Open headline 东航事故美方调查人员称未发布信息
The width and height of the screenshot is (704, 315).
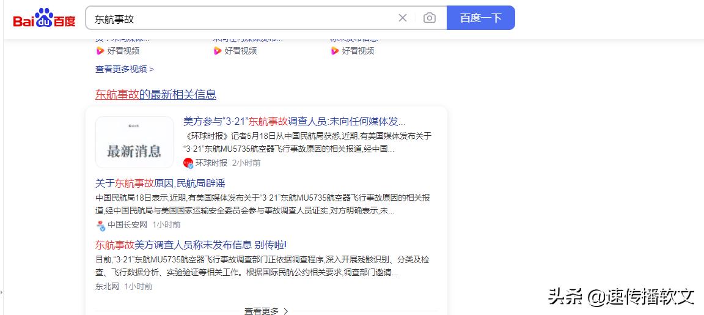(x=191, y=245)
